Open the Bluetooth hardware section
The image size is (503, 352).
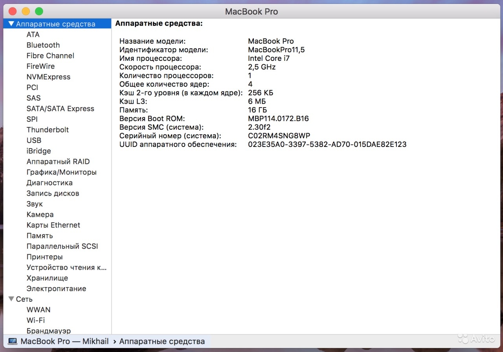coord(43,45)
